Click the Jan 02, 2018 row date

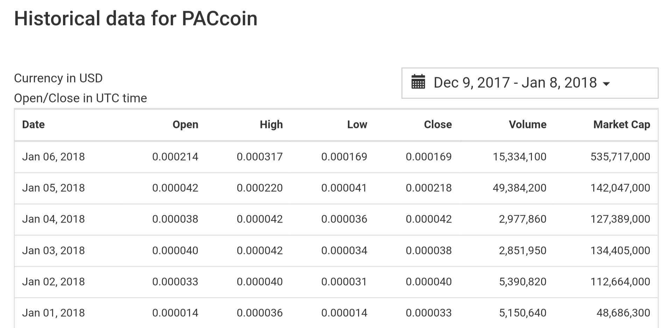coord(53,282)
